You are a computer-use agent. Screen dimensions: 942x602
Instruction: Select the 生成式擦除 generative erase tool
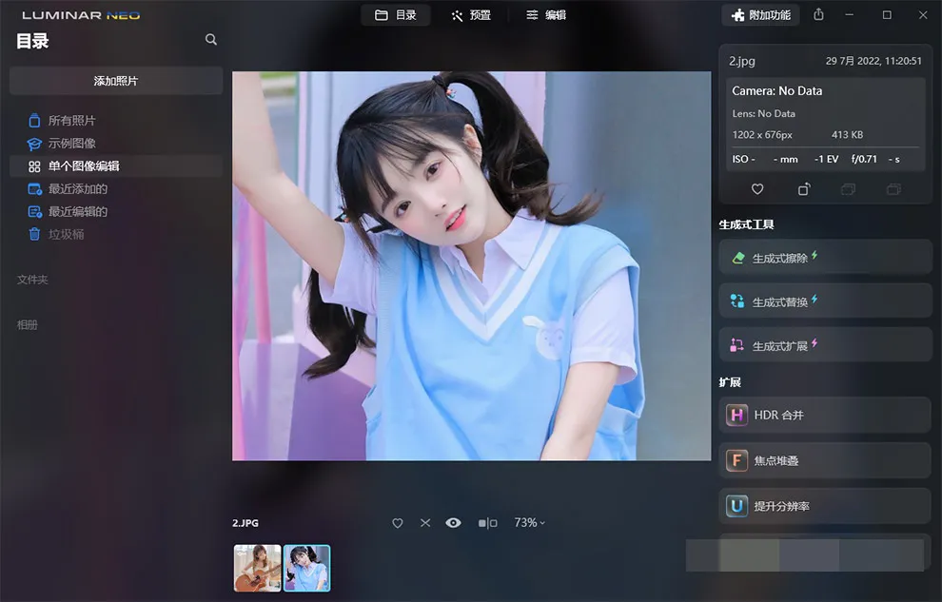click(x=824, y=258)
